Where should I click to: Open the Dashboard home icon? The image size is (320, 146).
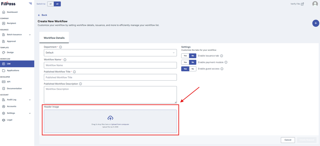(4, 12)
